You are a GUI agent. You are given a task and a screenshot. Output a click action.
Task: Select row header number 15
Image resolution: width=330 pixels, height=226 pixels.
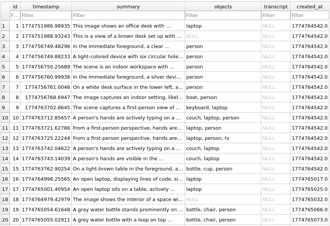pyautogui.click(x=5, y=169)
